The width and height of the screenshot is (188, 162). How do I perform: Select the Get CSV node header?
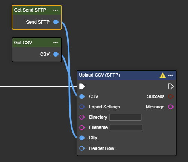[x=37, y=43]
